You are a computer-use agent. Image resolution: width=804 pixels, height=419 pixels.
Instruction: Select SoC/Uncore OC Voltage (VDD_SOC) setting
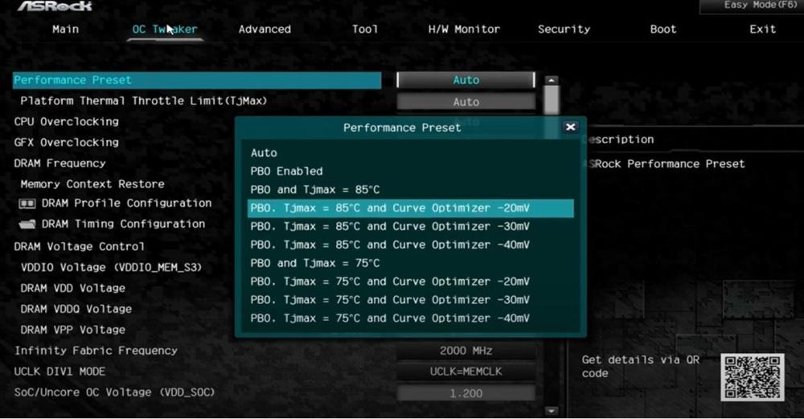pos(114,392)
